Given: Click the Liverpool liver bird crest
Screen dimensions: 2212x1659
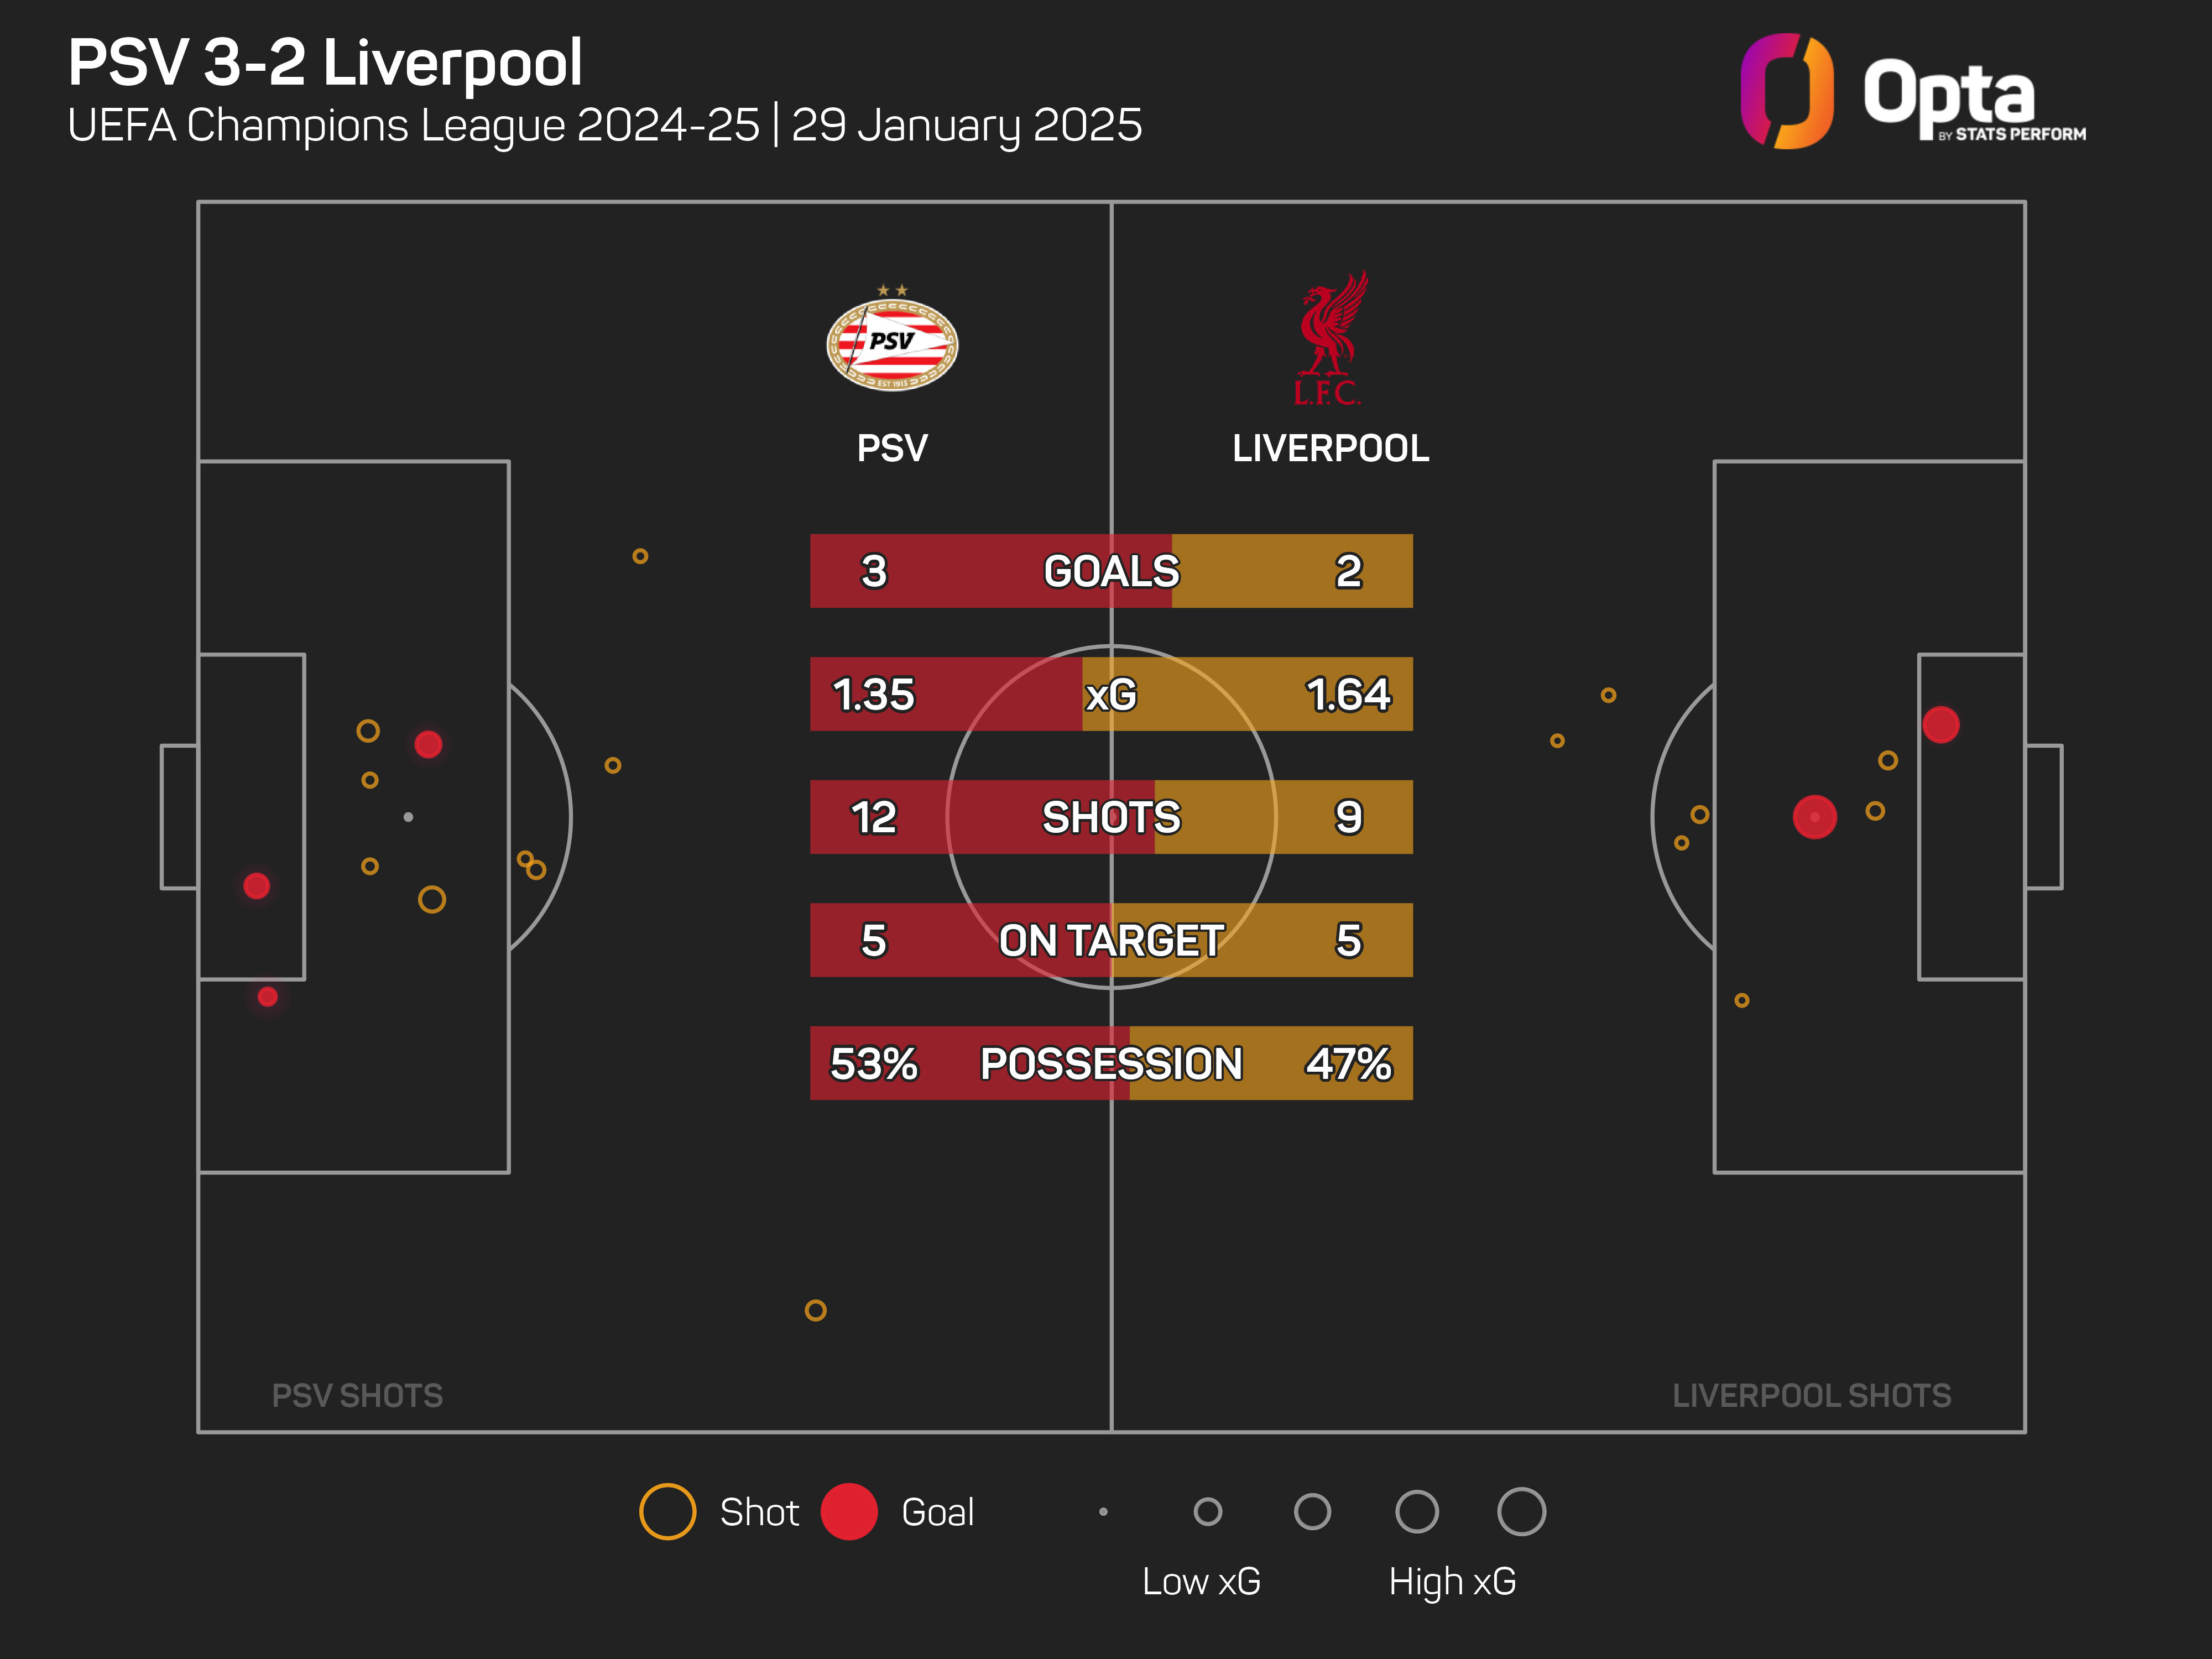Looking at the screenshot, I should coord(1329,338).
